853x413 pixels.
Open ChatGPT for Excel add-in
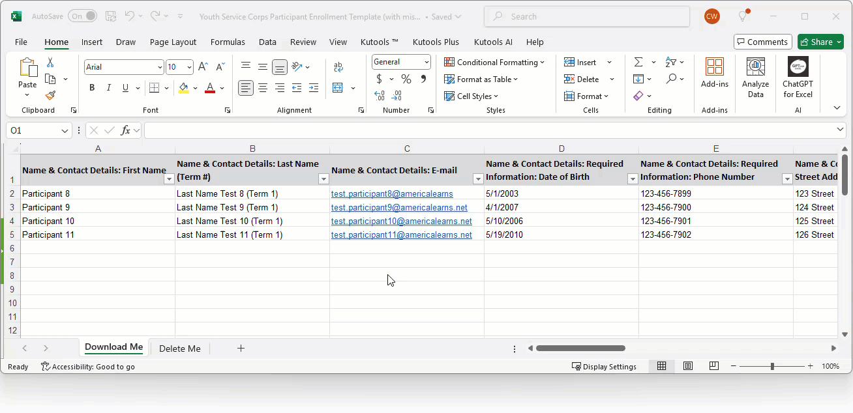click(x=798, y=78)
